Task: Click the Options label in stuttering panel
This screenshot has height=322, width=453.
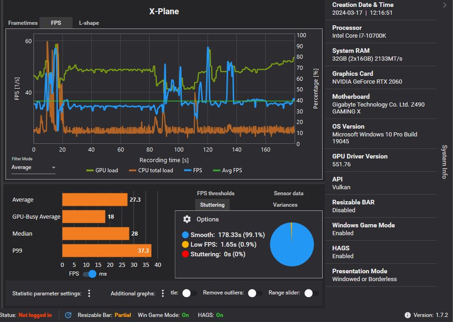Action: (x=207, y=219)
